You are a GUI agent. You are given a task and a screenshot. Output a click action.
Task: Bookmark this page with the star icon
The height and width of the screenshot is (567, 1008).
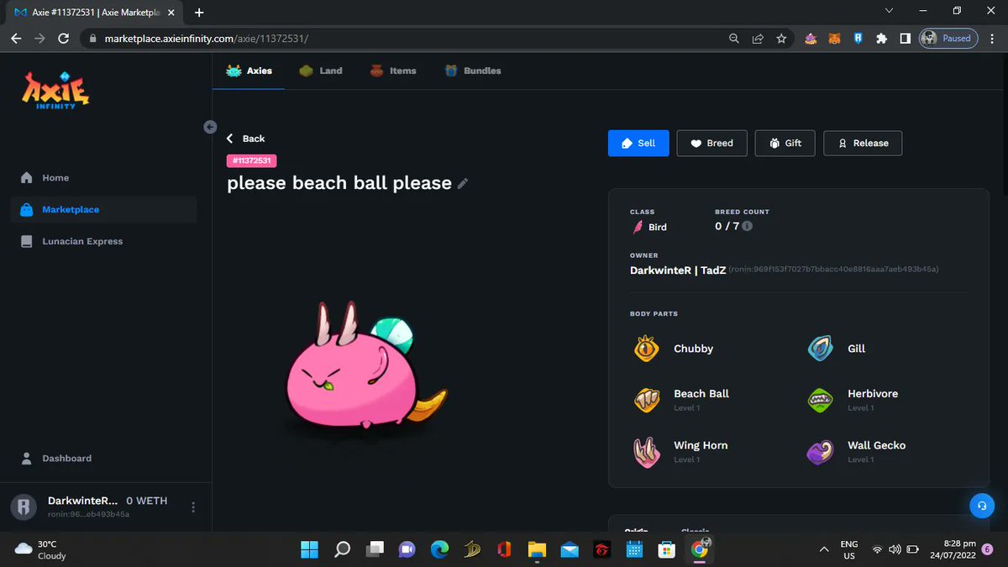click(x=781, y=39)
